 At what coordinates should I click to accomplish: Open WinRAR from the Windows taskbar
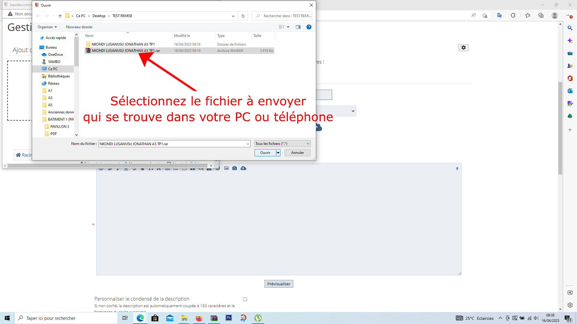pyautogui.click(x=214, y=318)
